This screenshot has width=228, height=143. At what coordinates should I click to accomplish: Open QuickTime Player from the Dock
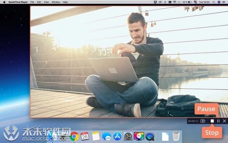(x=150, y=136)
